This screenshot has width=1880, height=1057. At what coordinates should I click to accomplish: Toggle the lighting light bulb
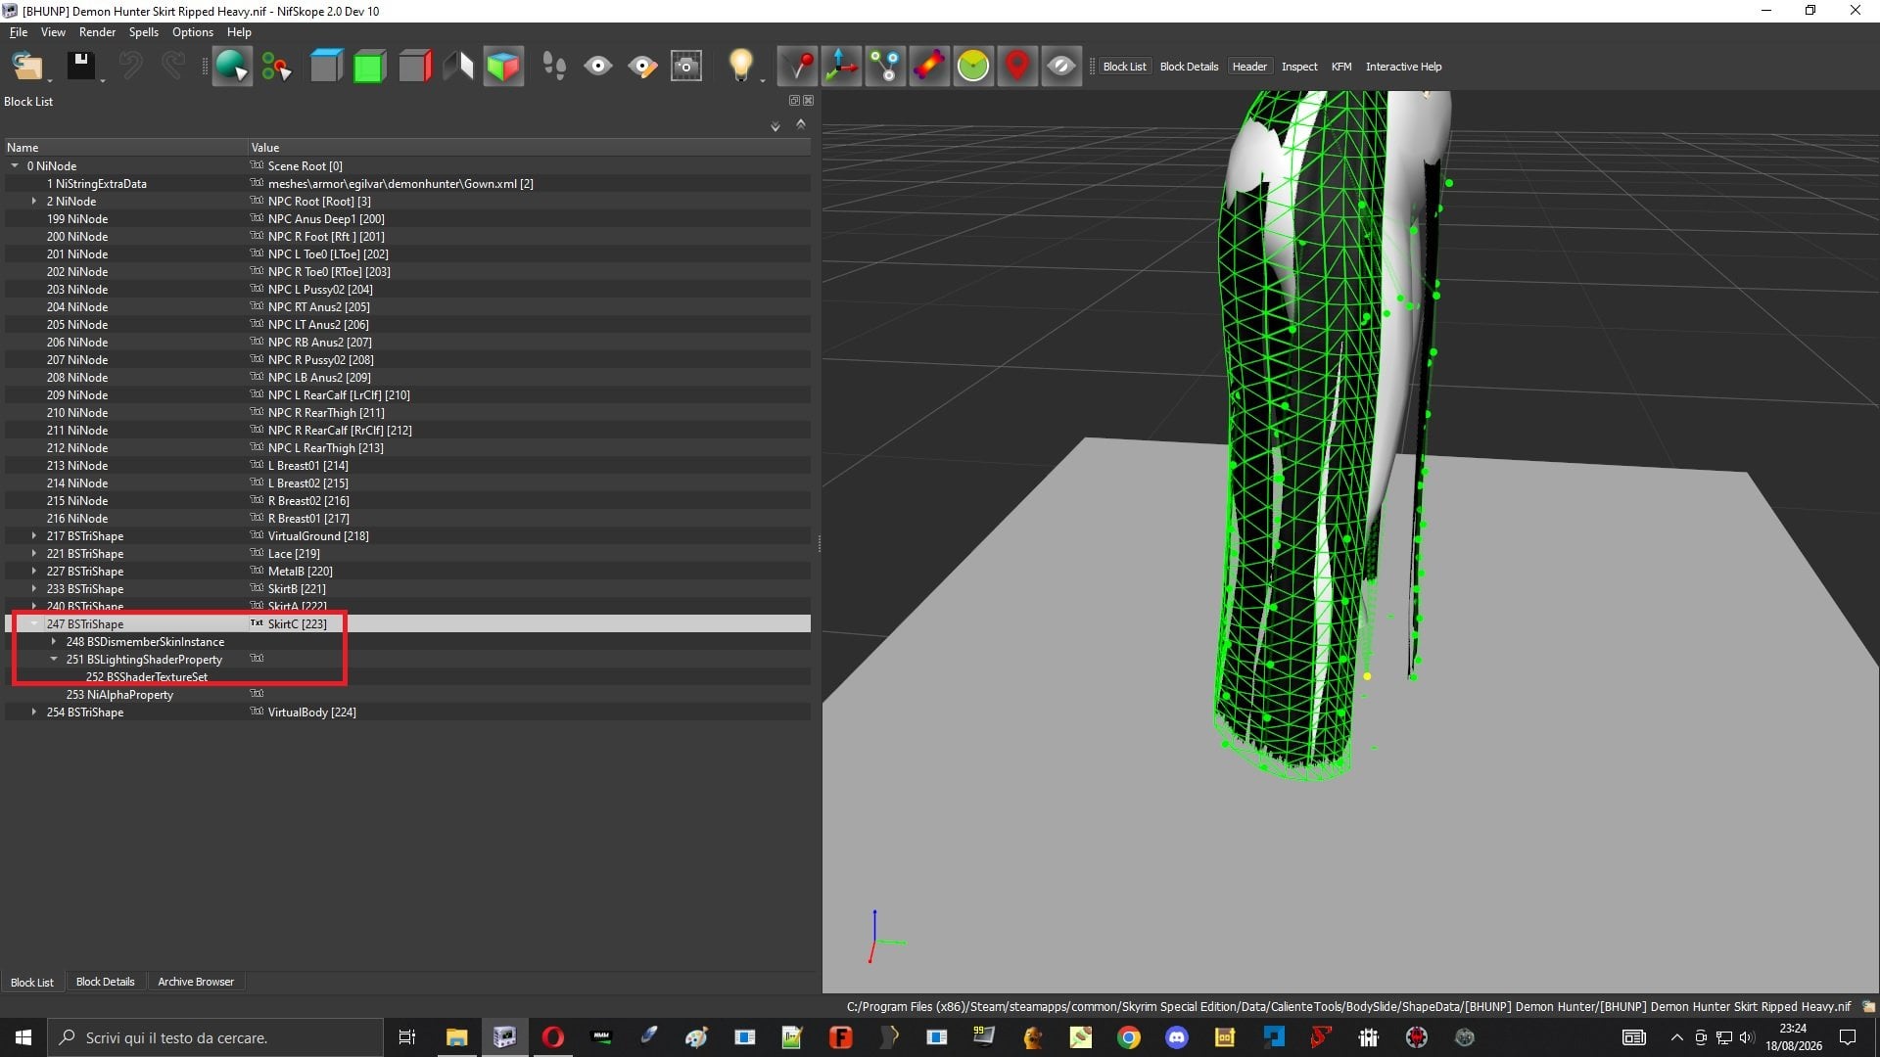[740, 67]
